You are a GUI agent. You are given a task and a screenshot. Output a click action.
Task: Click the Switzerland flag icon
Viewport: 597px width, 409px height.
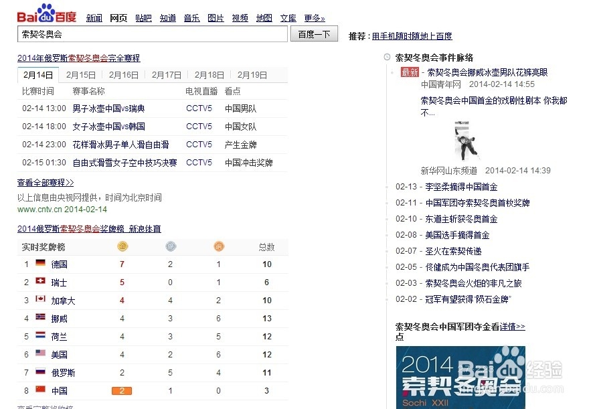pos(40,280)
